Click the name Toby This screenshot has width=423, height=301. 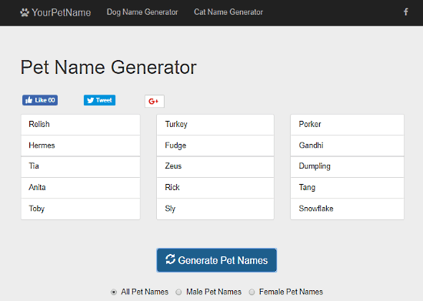click(x=81, y=209)
